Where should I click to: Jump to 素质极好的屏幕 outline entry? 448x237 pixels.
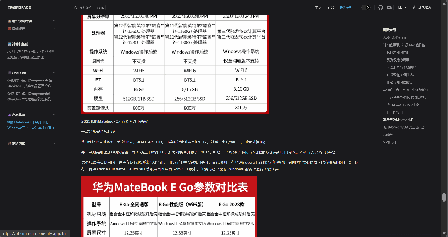398,60
